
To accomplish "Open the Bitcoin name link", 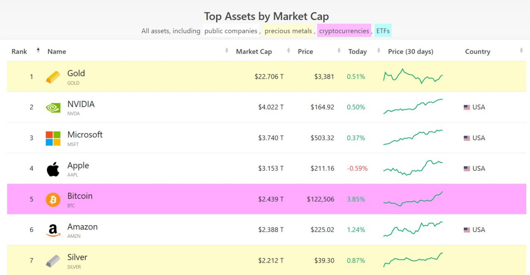I will 80,196.
